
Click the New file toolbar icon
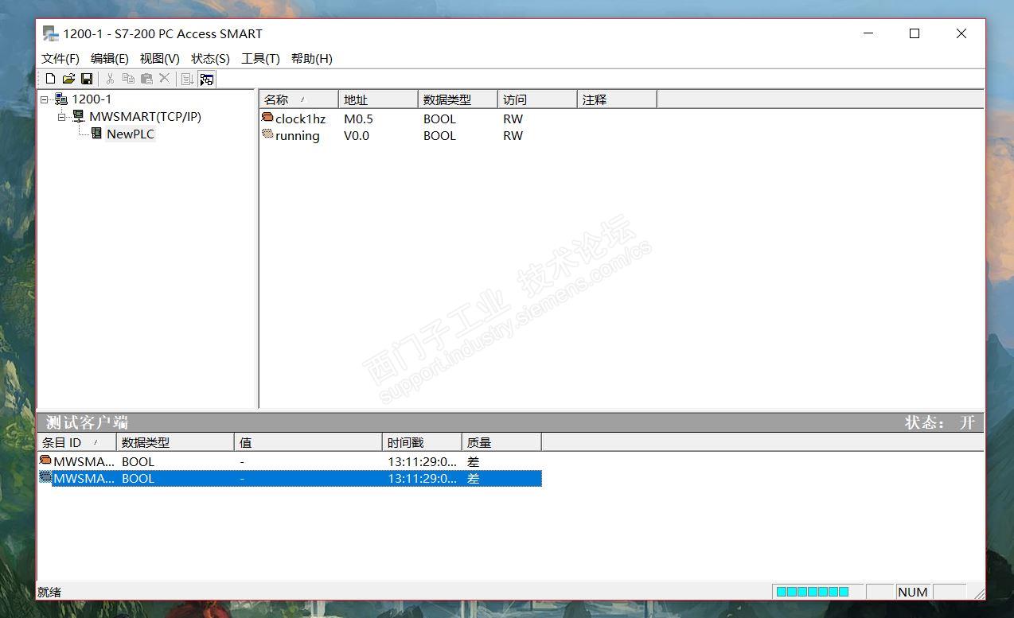tap(51, 79)
